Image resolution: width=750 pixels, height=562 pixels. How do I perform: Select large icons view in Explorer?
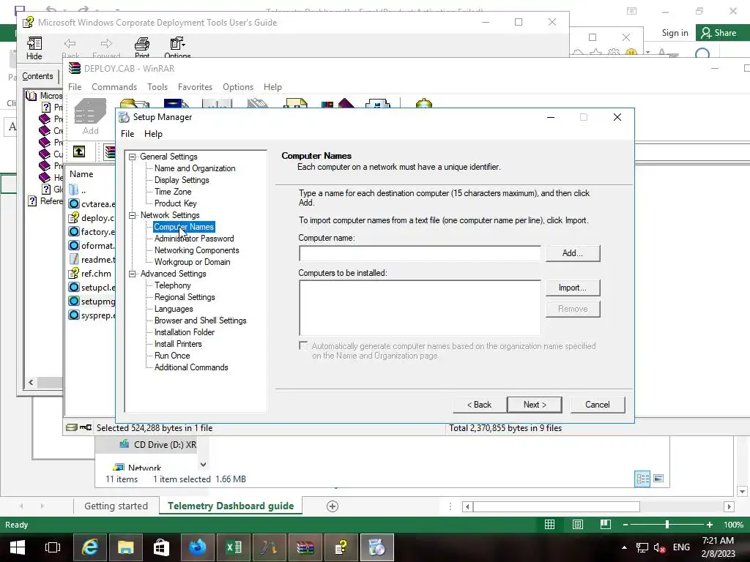pos(658,479)
